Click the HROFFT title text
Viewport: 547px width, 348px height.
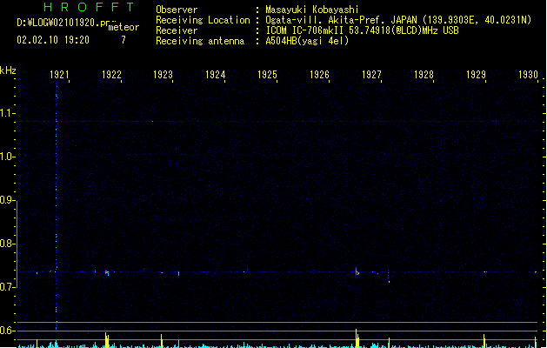pos(90,7)
